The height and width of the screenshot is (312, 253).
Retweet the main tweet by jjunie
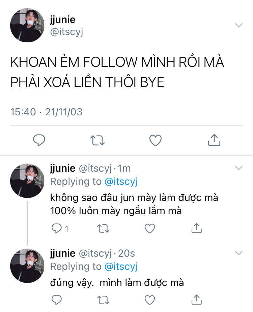point(97,140)
